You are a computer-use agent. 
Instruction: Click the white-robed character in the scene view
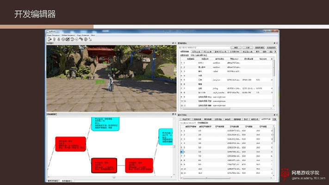[111, 84]
